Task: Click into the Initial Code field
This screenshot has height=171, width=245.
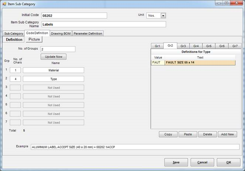Action: click(x=74, y=15)
